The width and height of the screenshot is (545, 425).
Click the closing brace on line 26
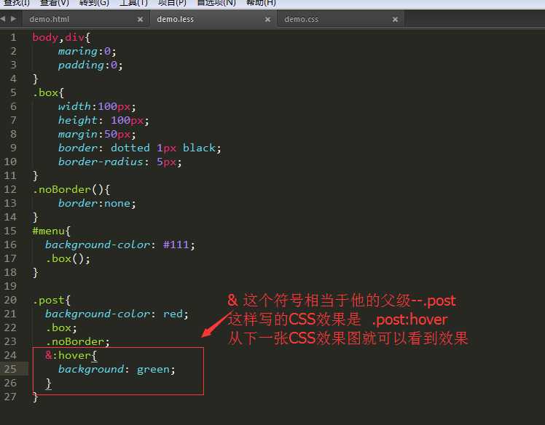[49, 384]
